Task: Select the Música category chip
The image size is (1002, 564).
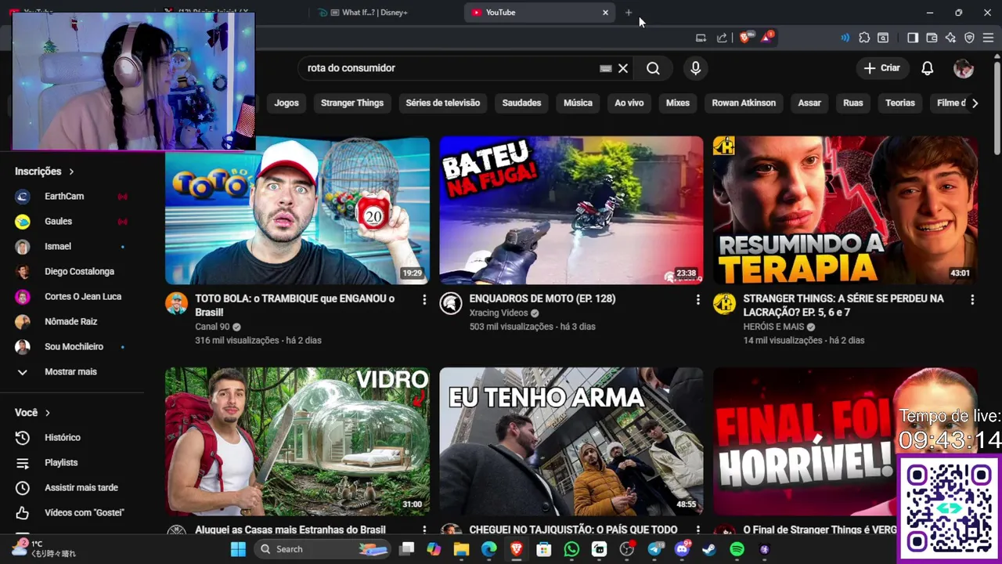Action: [x=578, y=103]
